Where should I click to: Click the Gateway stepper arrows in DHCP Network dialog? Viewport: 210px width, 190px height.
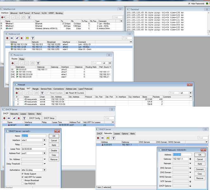190,159
